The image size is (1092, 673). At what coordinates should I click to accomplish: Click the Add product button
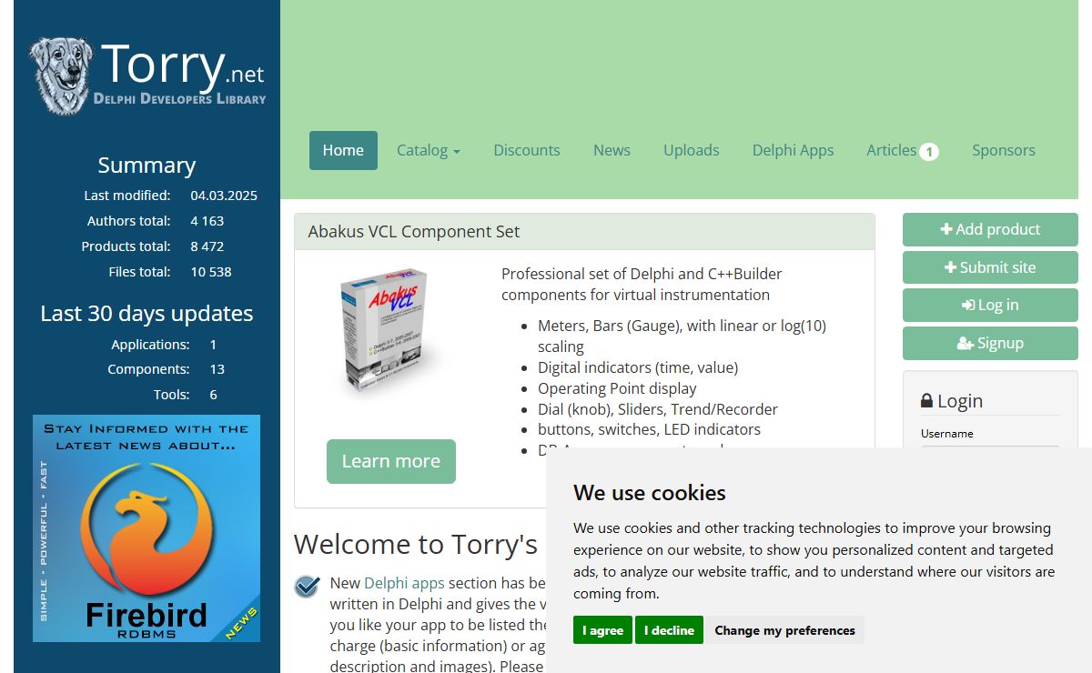pos(990,229)
